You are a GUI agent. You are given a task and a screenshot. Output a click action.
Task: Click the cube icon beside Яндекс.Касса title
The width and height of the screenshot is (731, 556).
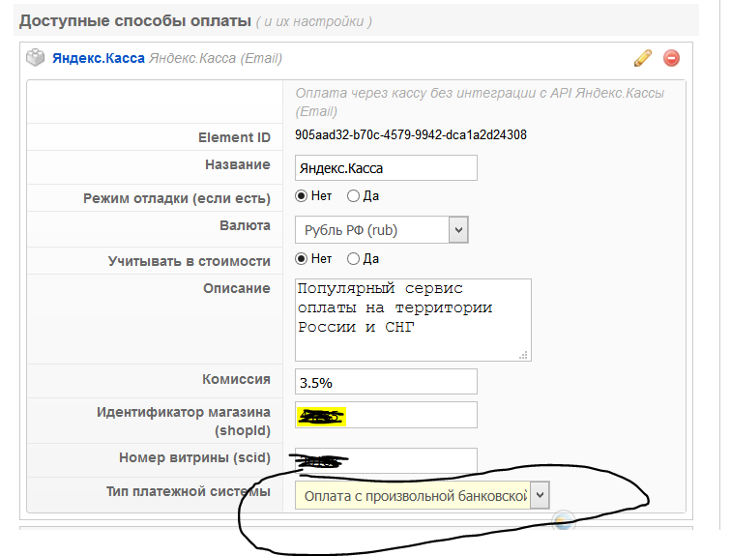tap(35, 58)
